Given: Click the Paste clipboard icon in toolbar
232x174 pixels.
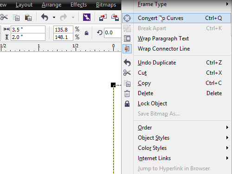Looking at the screenshot, I should (28, 17).
